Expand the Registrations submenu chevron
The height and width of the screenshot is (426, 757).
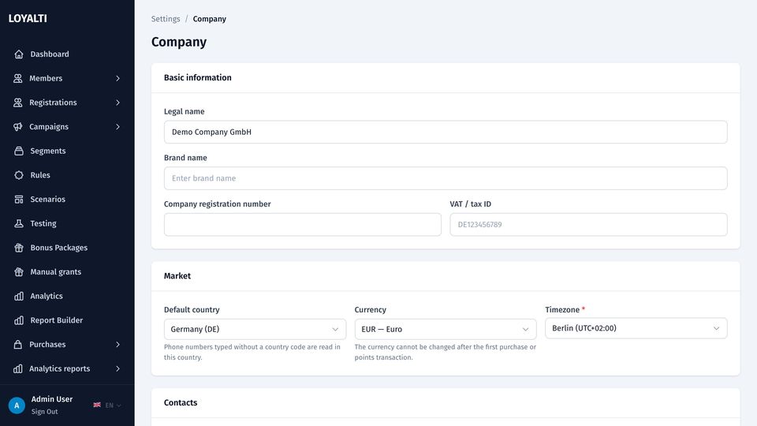(x=117, y=103)
